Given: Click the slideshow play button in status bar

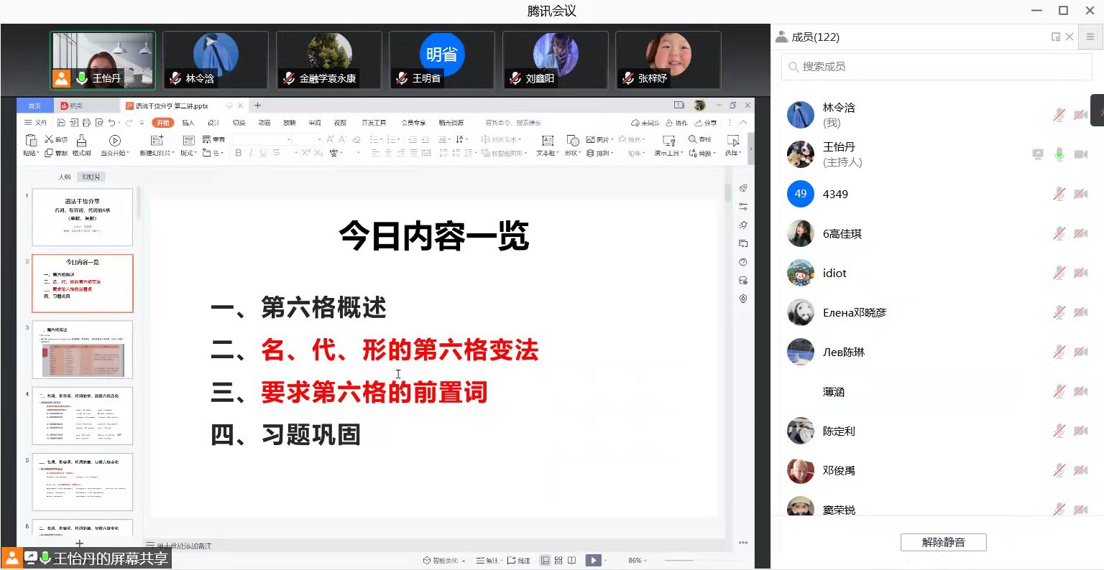Looking at the screenshot, I should pos(593,560).
